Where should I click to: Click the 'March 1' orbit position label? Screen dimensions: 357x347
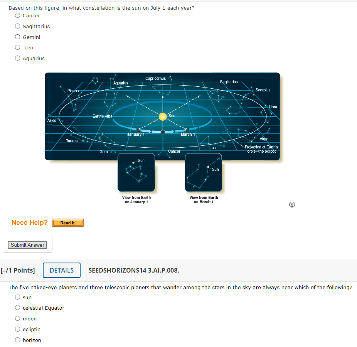coord(188,134)
